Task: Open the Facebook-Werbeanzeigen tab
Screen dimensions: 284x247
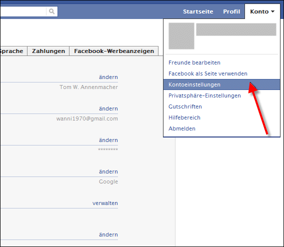Action: (114, 51)
